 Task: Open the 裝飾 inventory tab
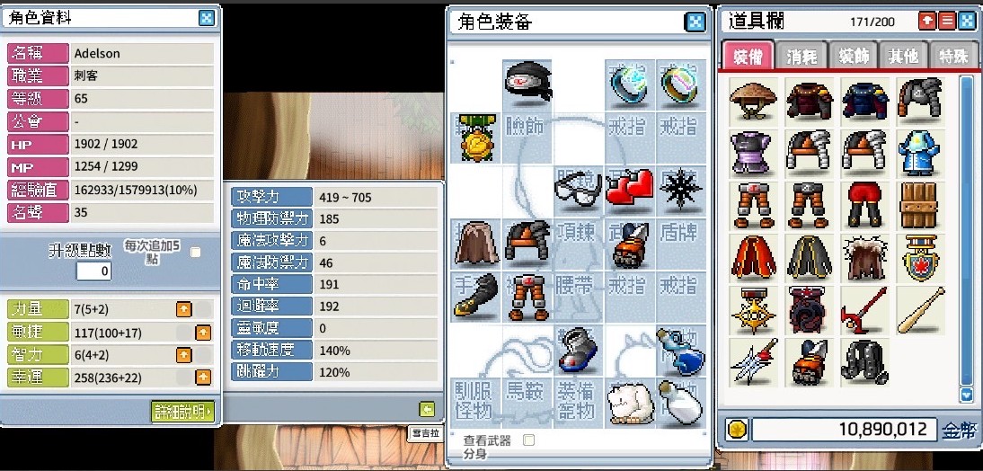click(x=853, y=57)
